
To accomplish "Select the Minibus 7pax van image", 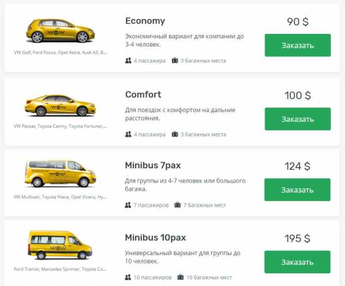I will click(x=60, y=175).
